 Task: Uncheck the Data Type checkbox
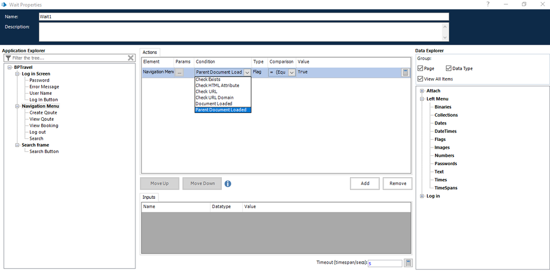[449, 68]
